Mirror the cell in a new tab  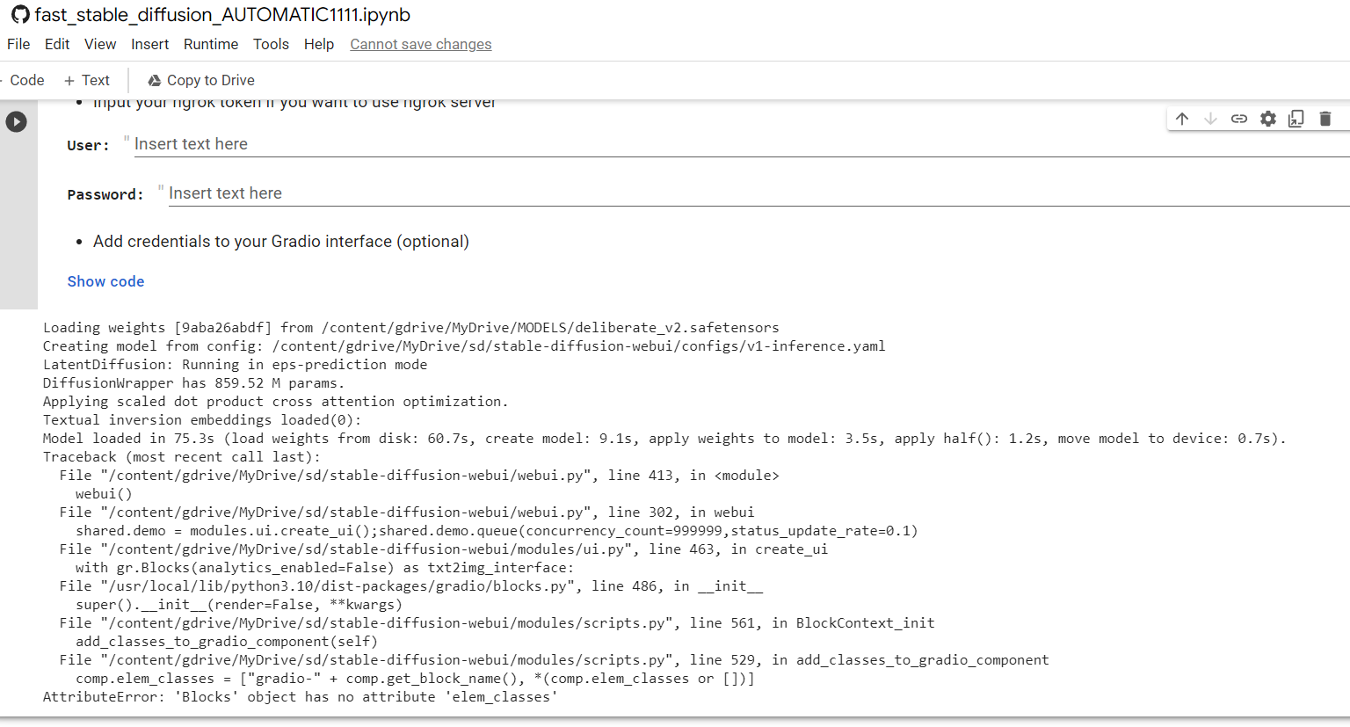pos(1296,118)
